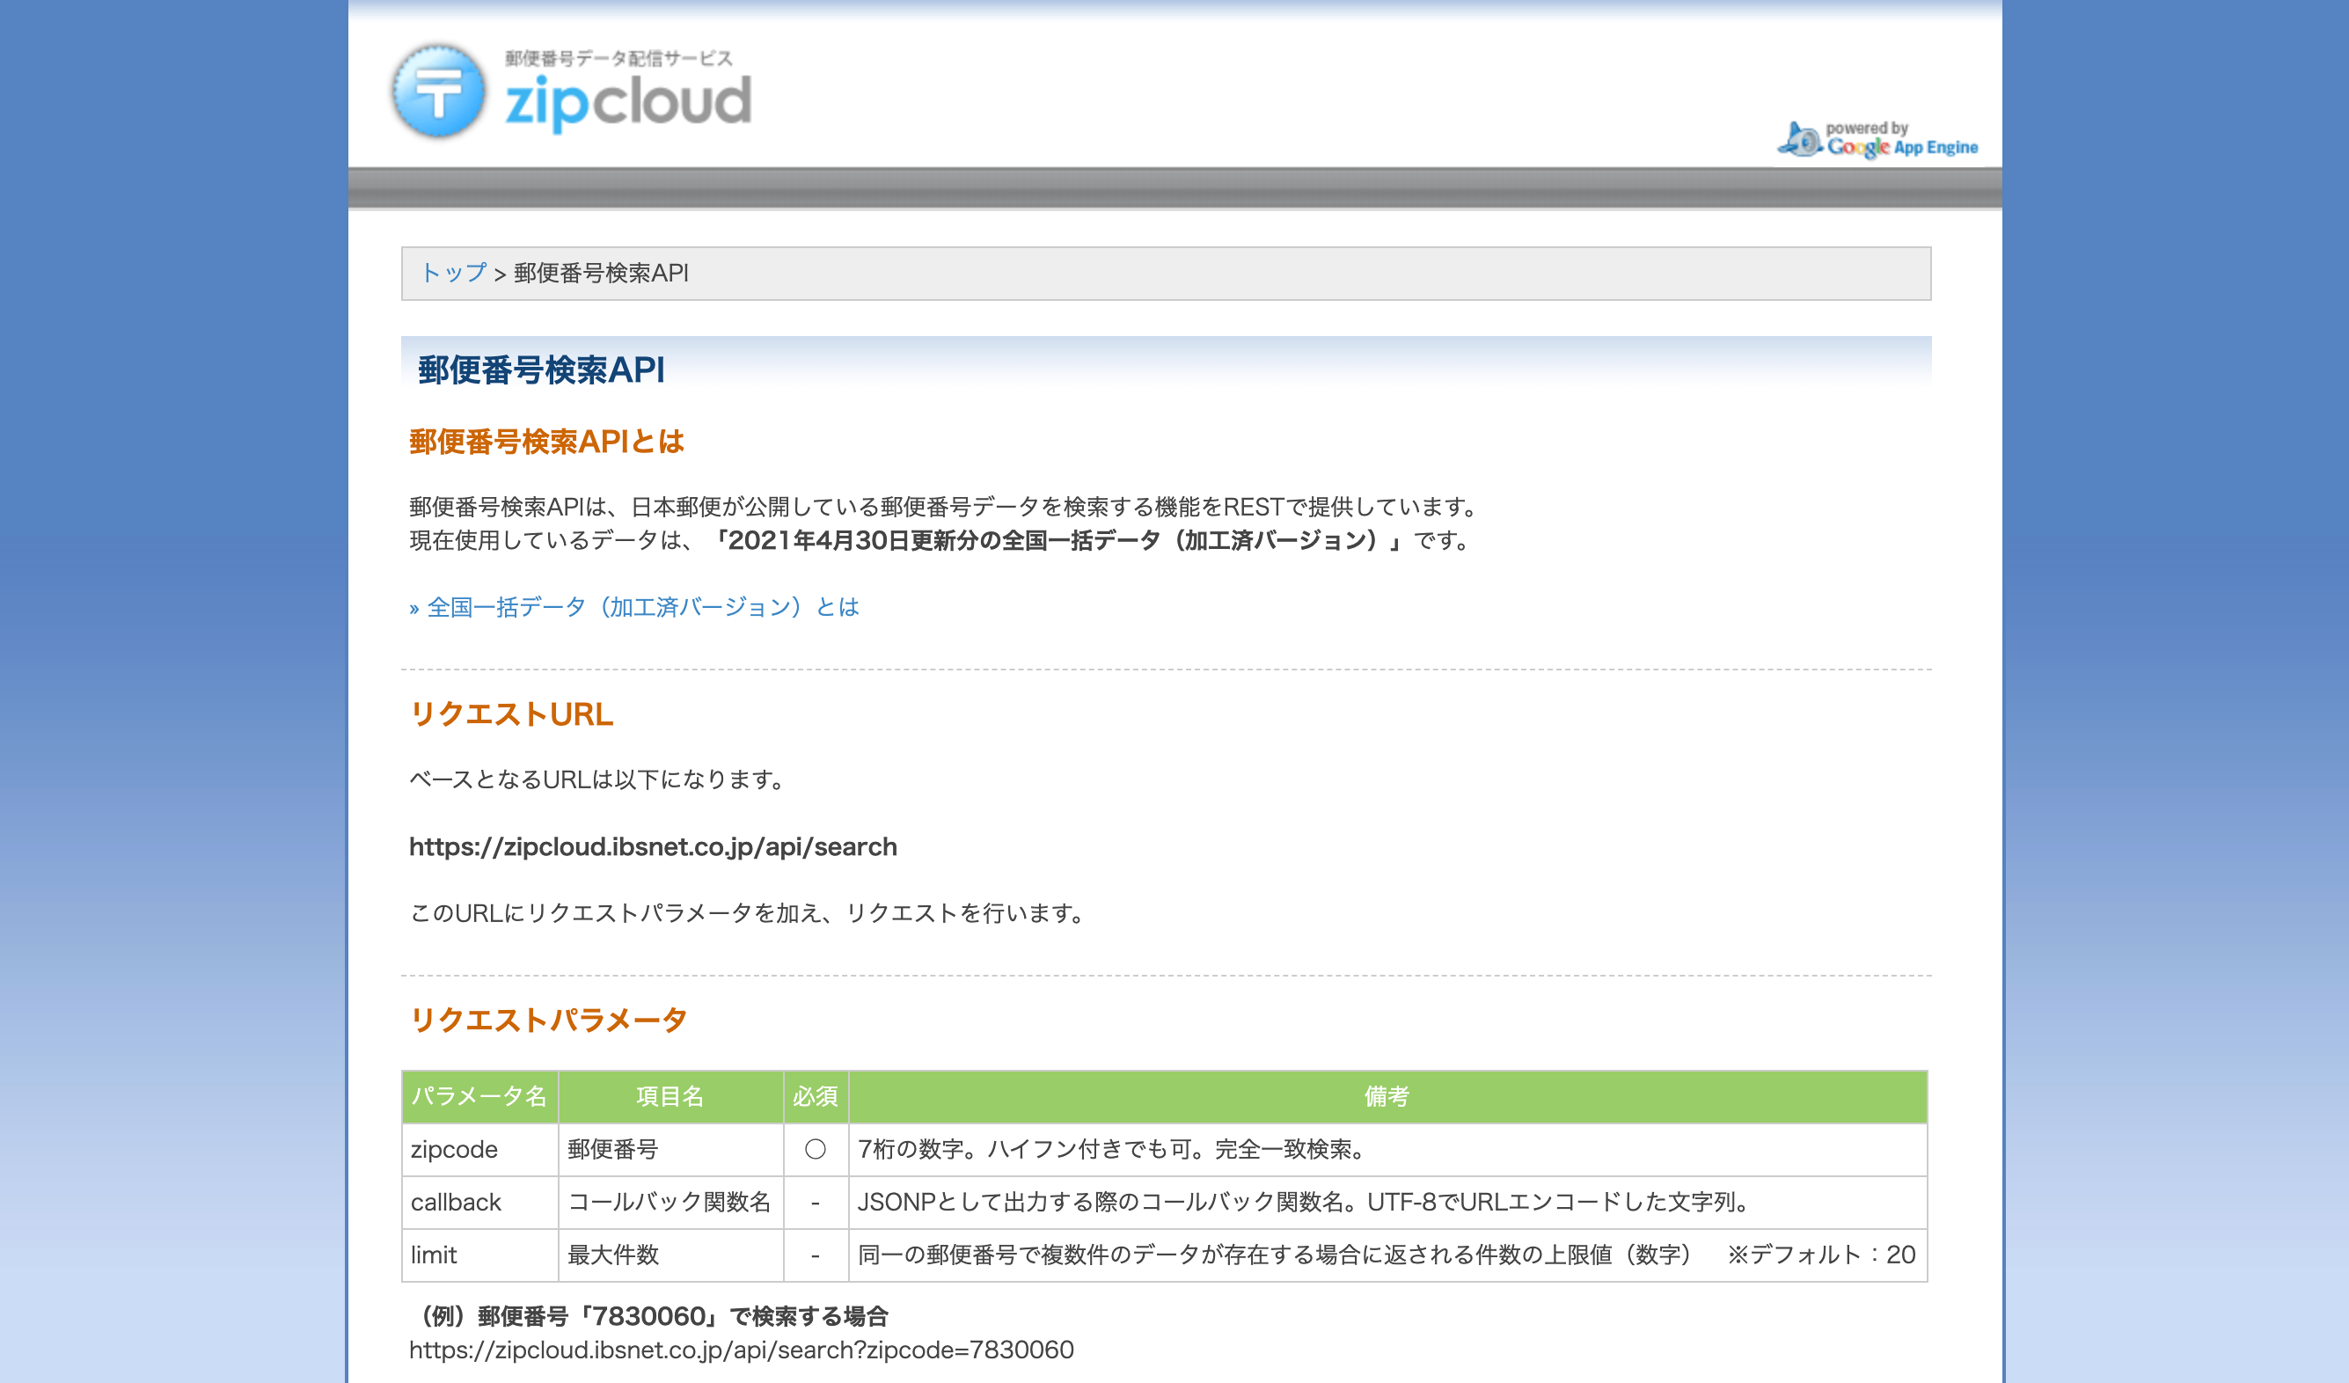Click the base URL https://zipcloud.ibsnet.co.jp/api/search text
This screenshot has width=2349, height=1383.
[653, 846]
